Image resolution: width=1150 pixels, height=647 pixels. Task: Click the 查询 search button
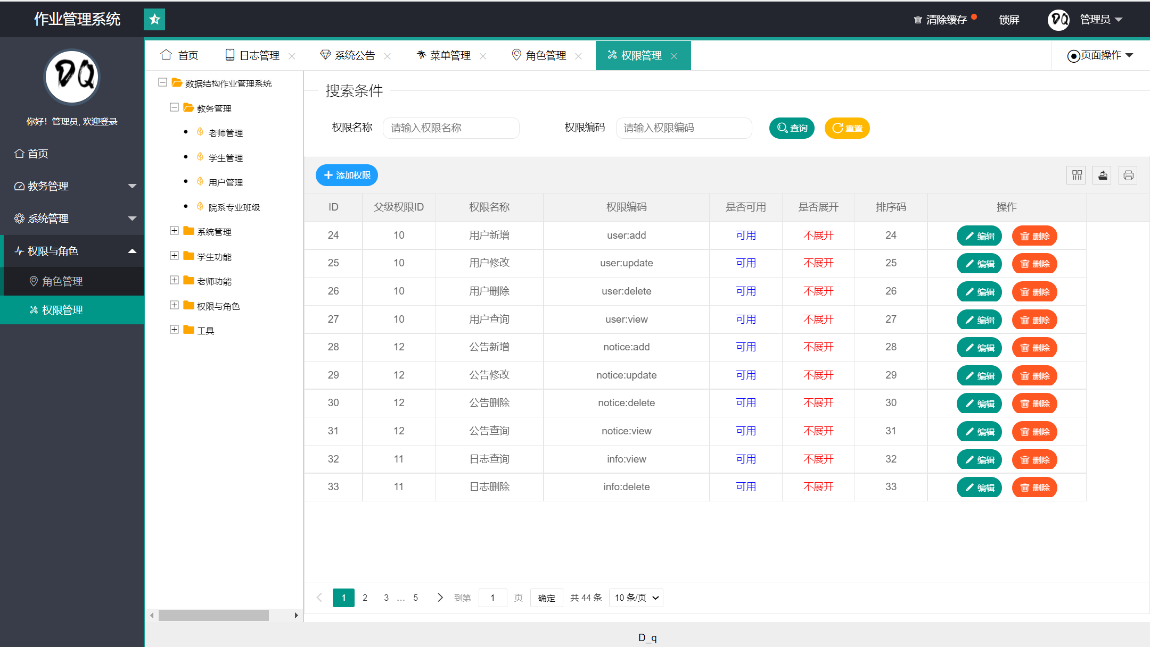(x=792, y=128)
